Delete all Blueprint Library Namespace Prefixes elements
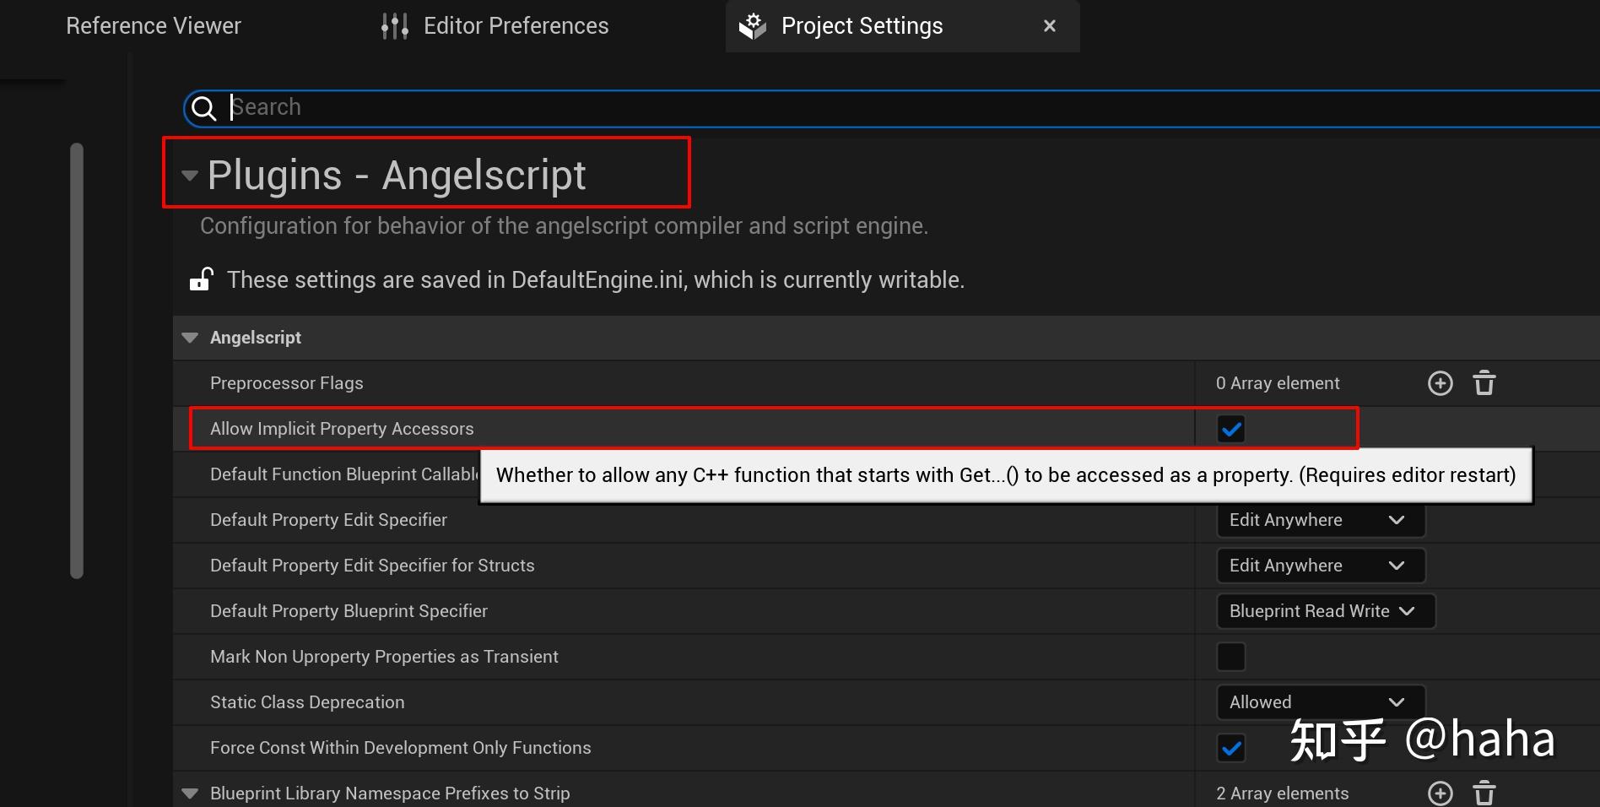The image size is (1600, 807). tap(1483, 793)
